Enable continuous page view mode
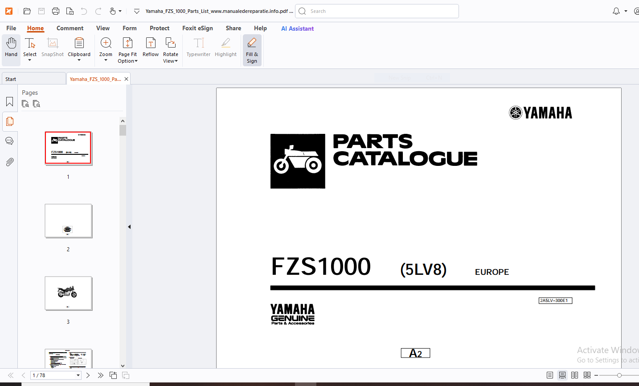 pos(562,375)
